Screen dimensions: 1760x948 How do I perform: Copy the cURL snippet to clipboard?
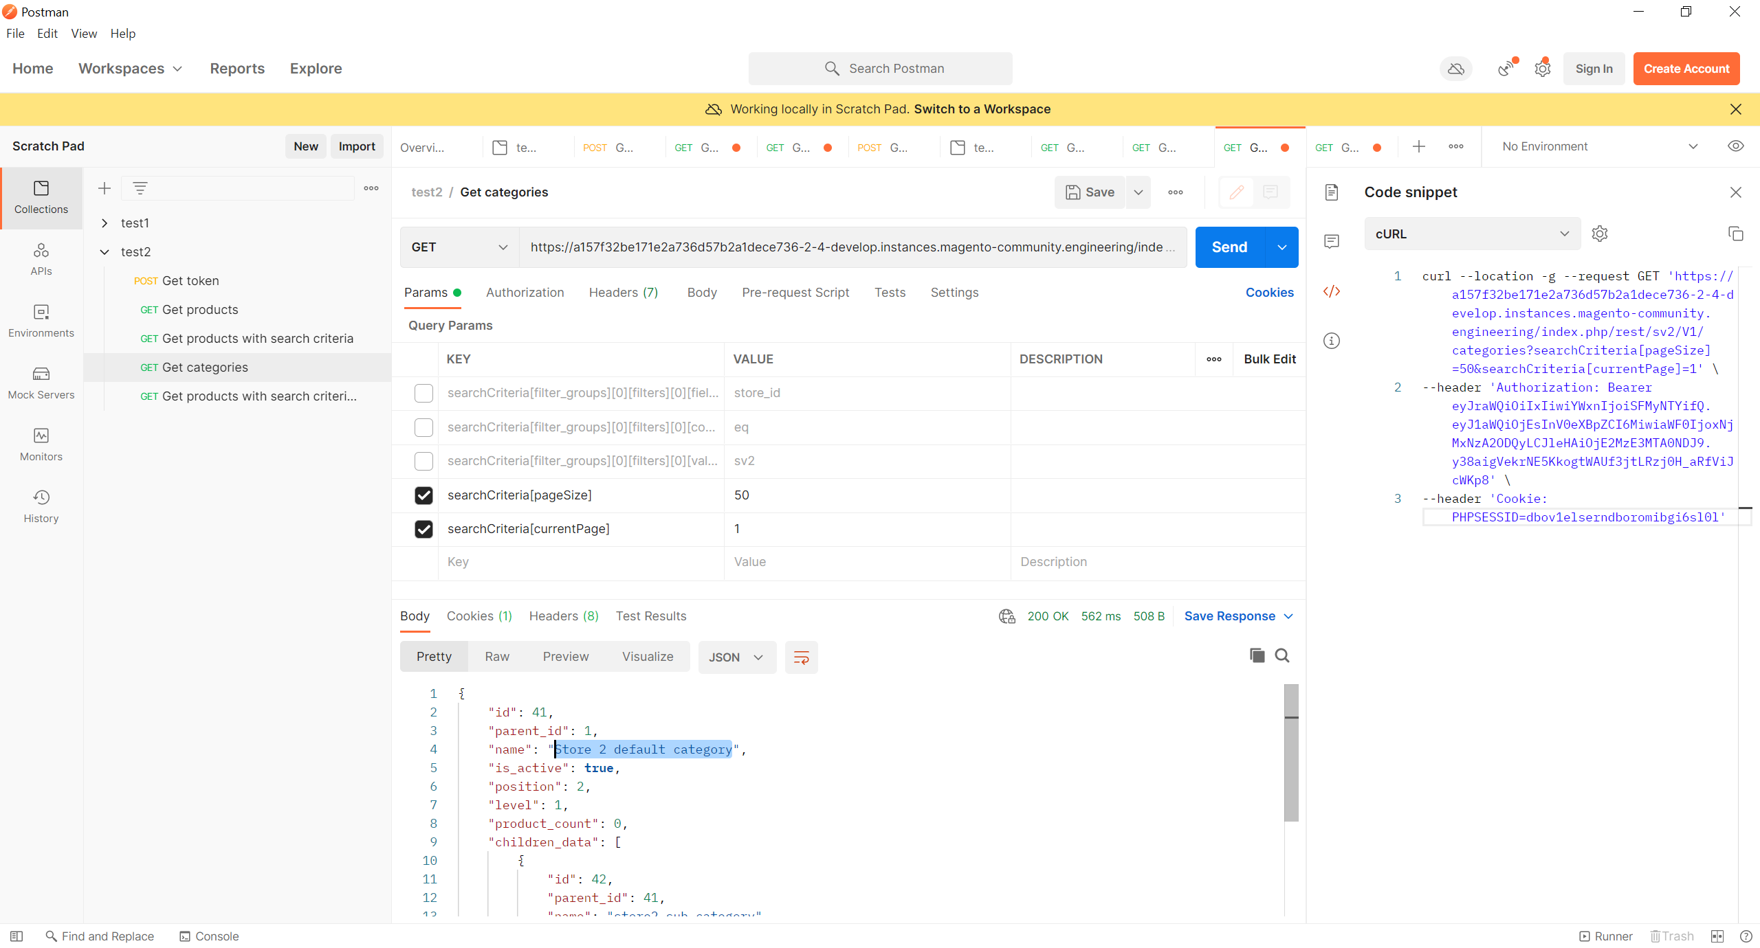[1736, 234]
